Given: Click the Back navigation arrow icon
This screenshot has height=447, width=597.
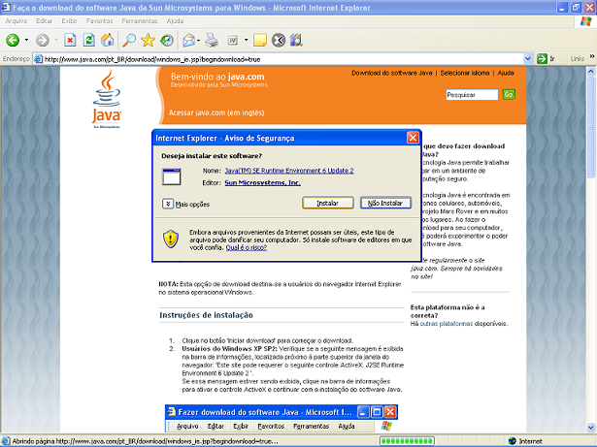Looking at the screenshot, I should [x=13, y=41].
